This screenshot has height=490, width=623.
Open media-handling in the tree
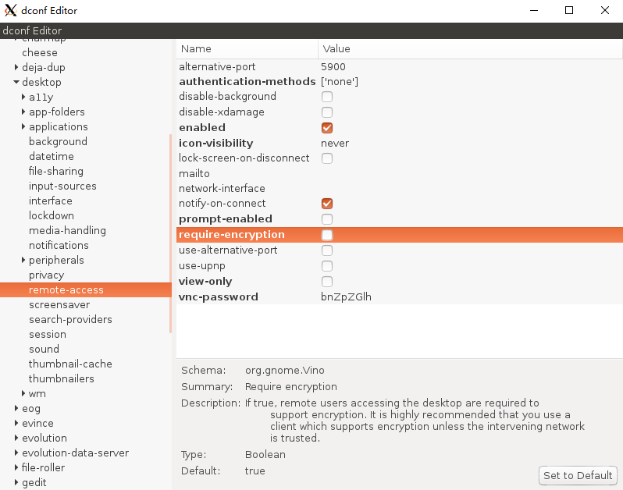pos(67,230)
